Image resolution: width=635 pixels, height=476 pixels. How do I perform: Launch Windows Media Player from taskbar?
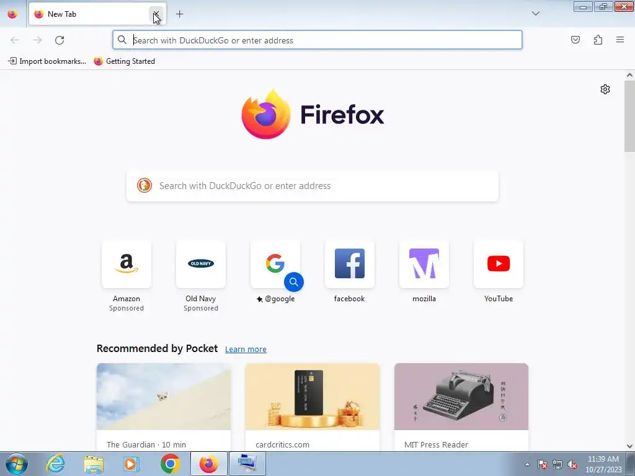[x=131, y=464]
